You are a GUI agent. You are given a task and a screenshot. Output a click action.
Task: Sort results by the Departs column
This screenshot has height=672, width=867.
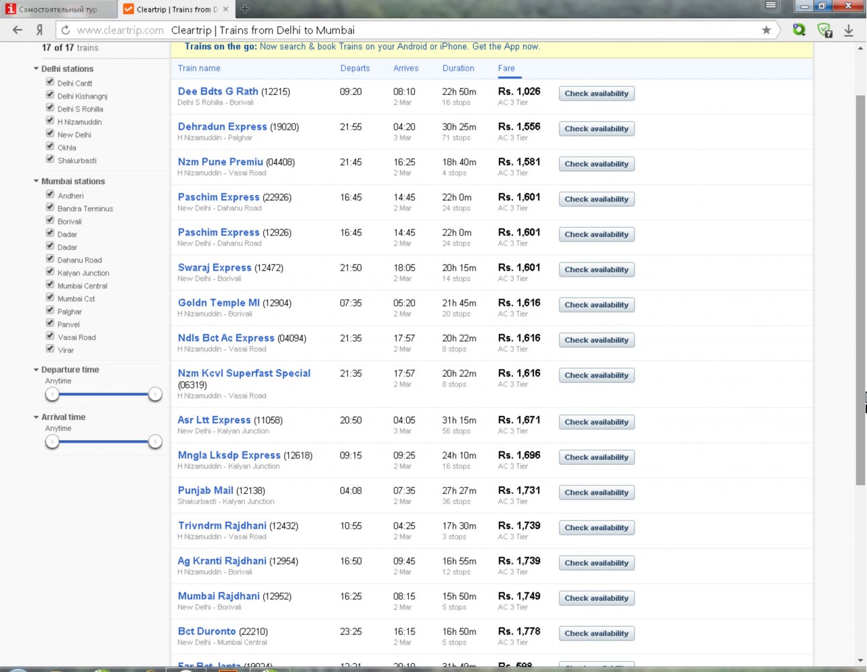point(355,69)
